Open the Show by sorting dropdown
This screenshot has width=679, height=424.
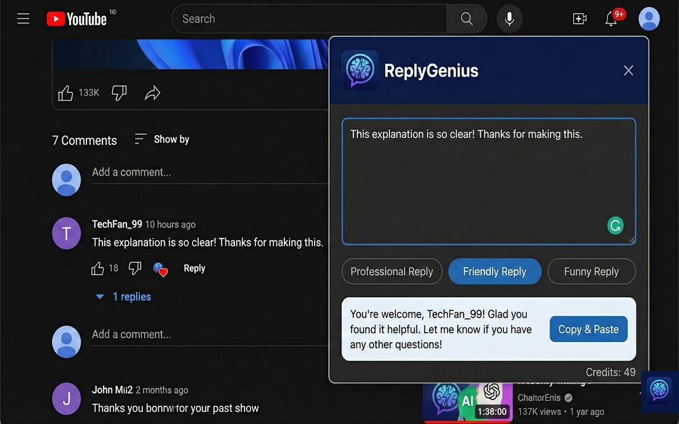click(161, 139)
